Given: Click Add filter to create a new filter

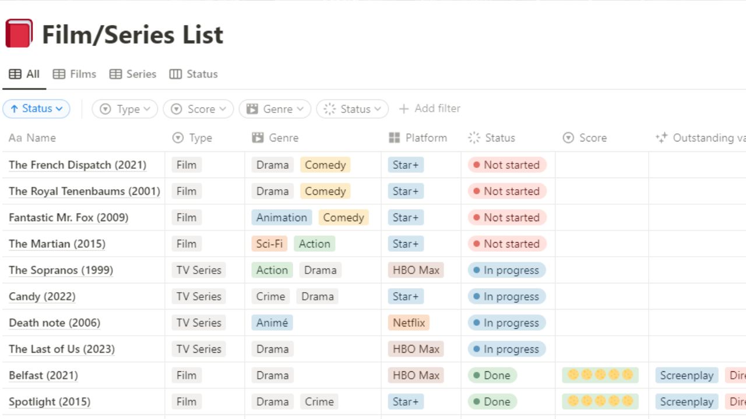Looking at the screenshot, I should [430, 108].
